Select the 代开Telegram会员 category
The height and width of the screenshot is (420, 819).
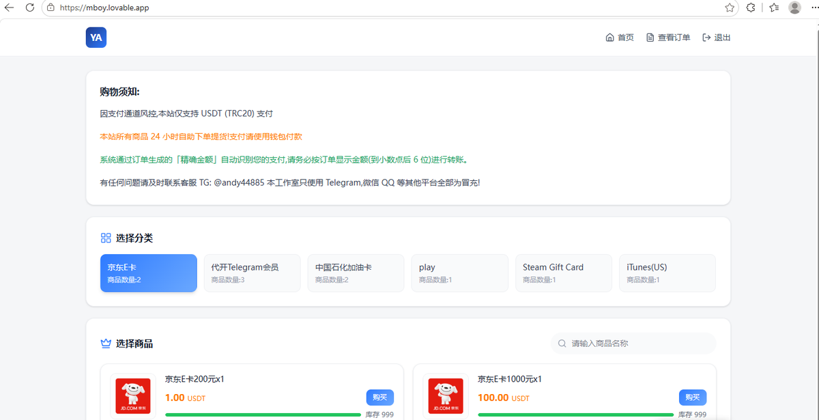coord(253,273)
